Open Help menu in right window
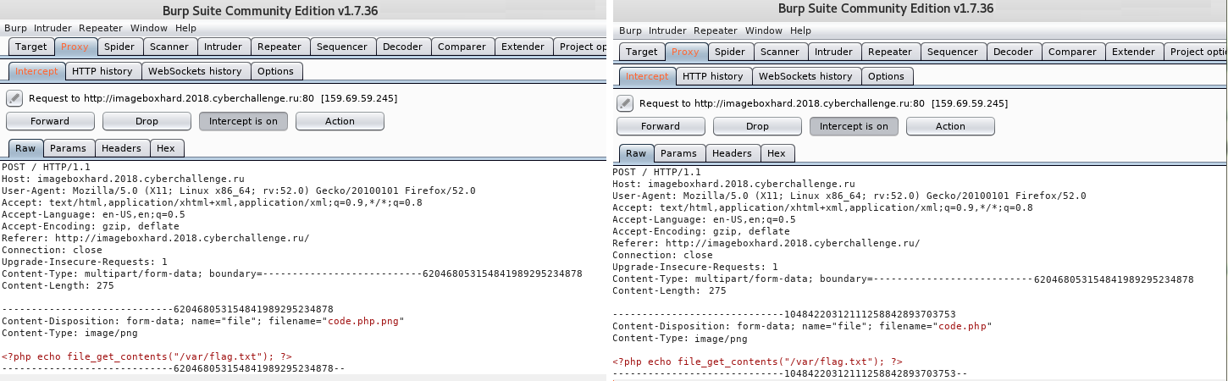 point(800,30)
